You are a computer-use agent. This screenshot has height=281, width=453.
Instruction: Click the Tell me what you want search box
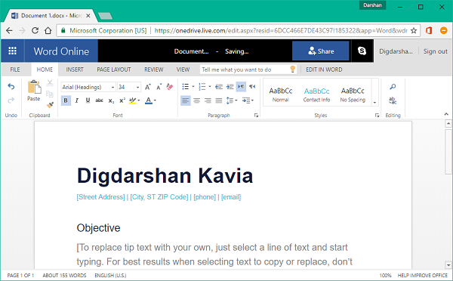tap(248, 69)
